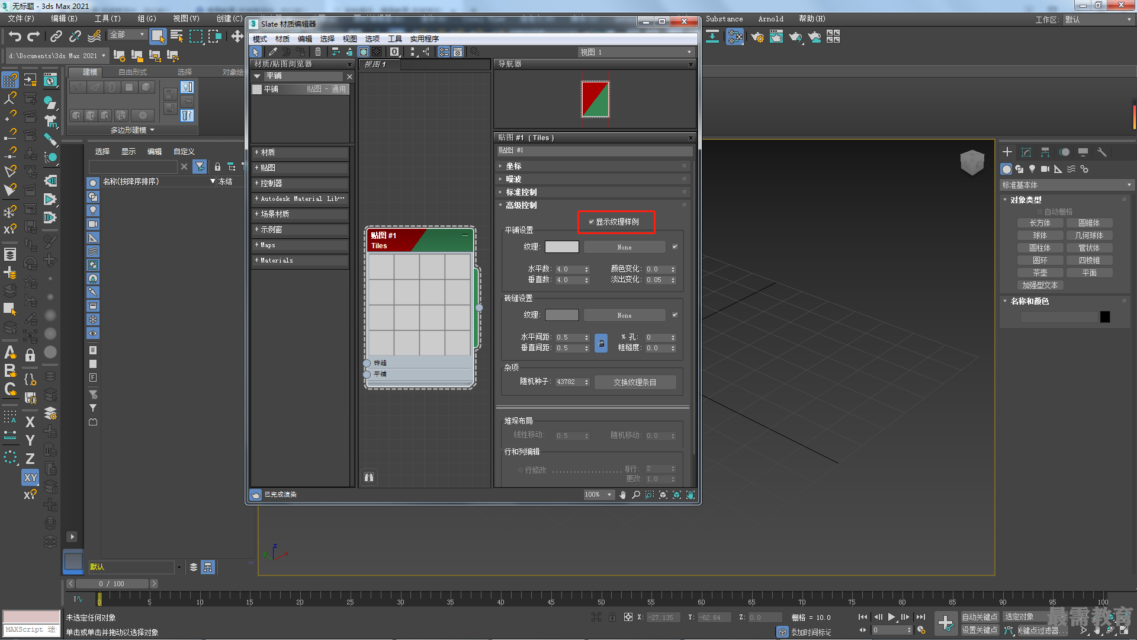Open the 100% zoom dropdown in Slate editor
Viewport: 1137px width, 640px height.
(x=599, y=495)
